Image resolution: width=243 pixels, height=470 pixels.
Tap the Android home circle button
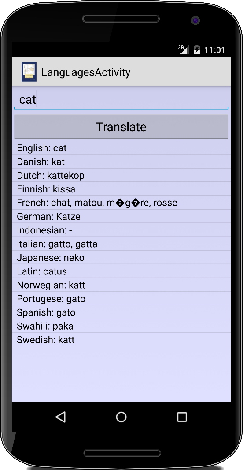click(121, 417)
